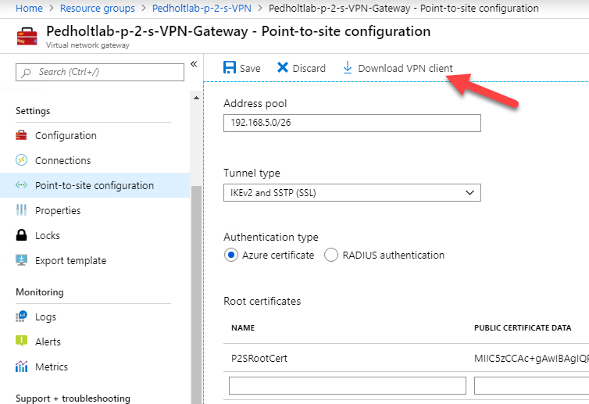
Task: Collapse the sidebar with double chevron
Action: pos(194,64)
